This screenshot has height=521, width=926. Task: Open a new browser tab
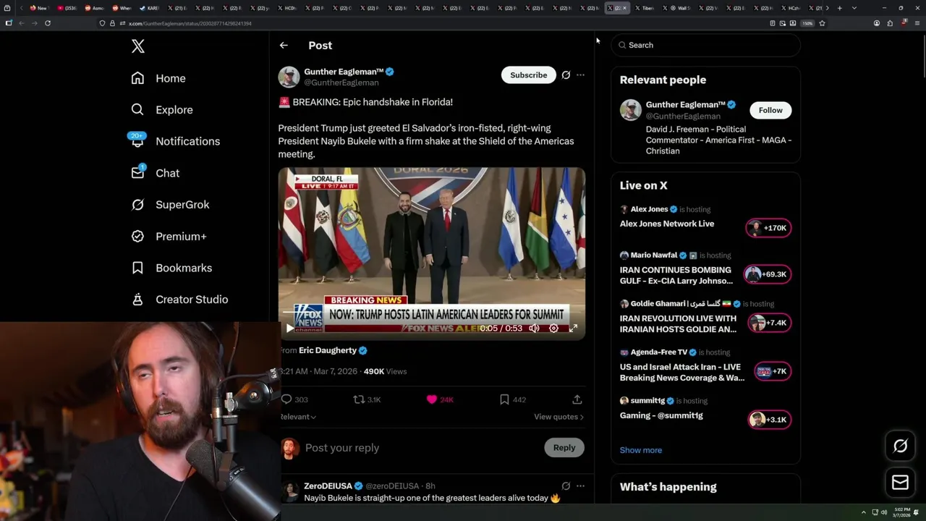839,8
